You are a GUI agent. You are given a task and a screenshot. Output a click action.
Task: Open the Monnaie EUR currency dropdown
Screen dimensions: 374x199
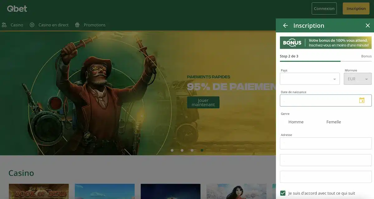358,79
